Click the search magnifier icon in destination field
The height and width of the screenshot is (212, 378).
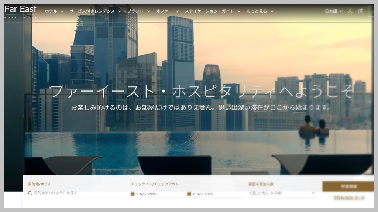coord(30,193)
